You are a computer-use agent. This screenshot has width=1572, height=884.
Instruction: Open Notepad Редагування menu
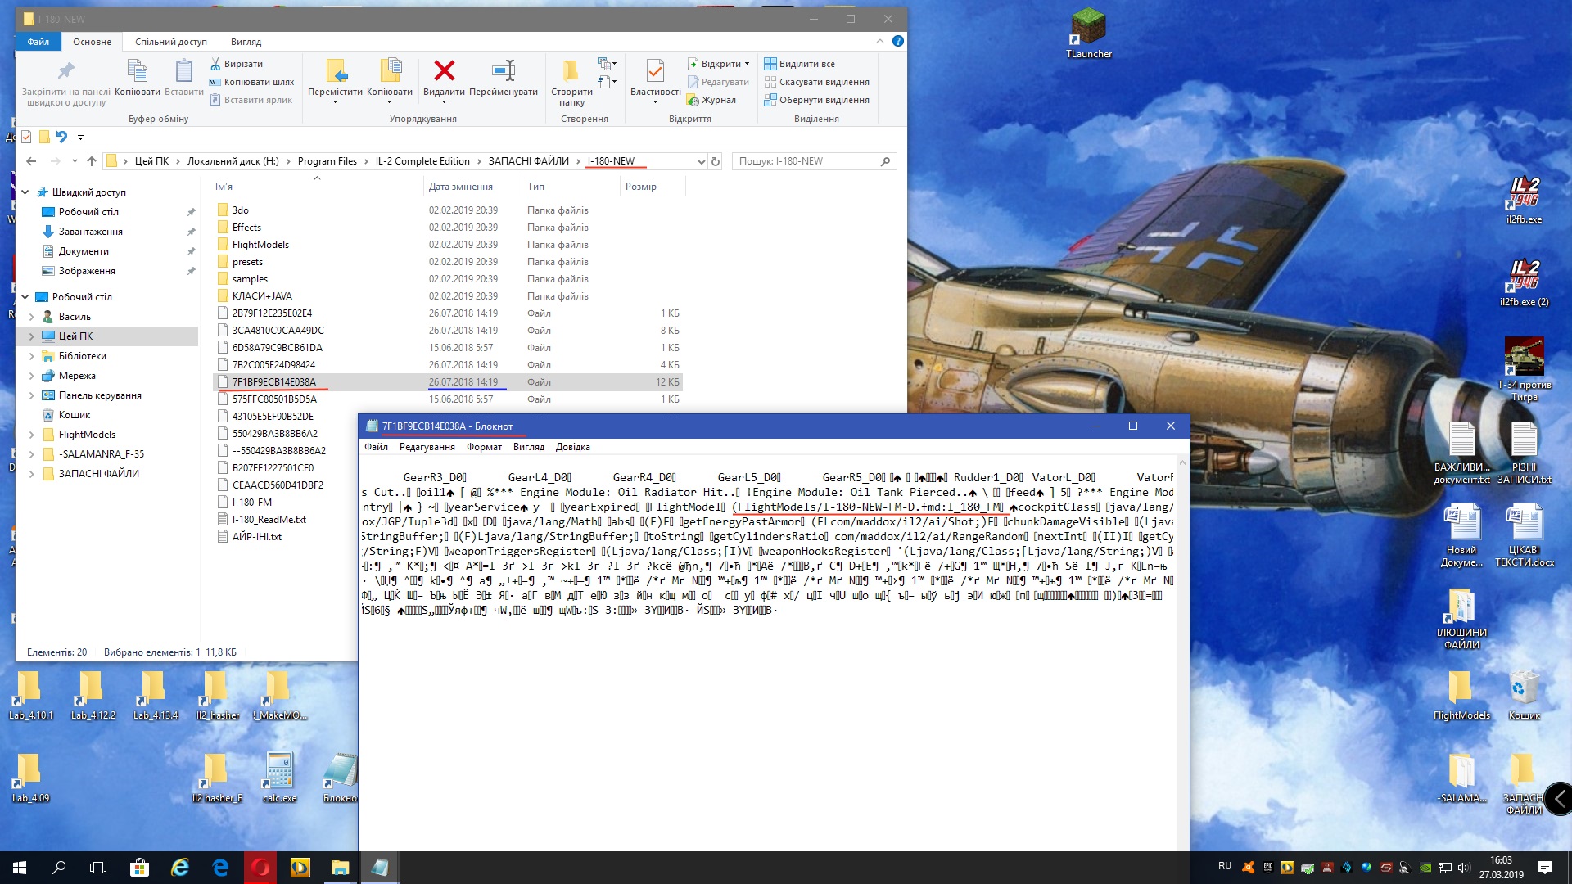tap(427, 447)
